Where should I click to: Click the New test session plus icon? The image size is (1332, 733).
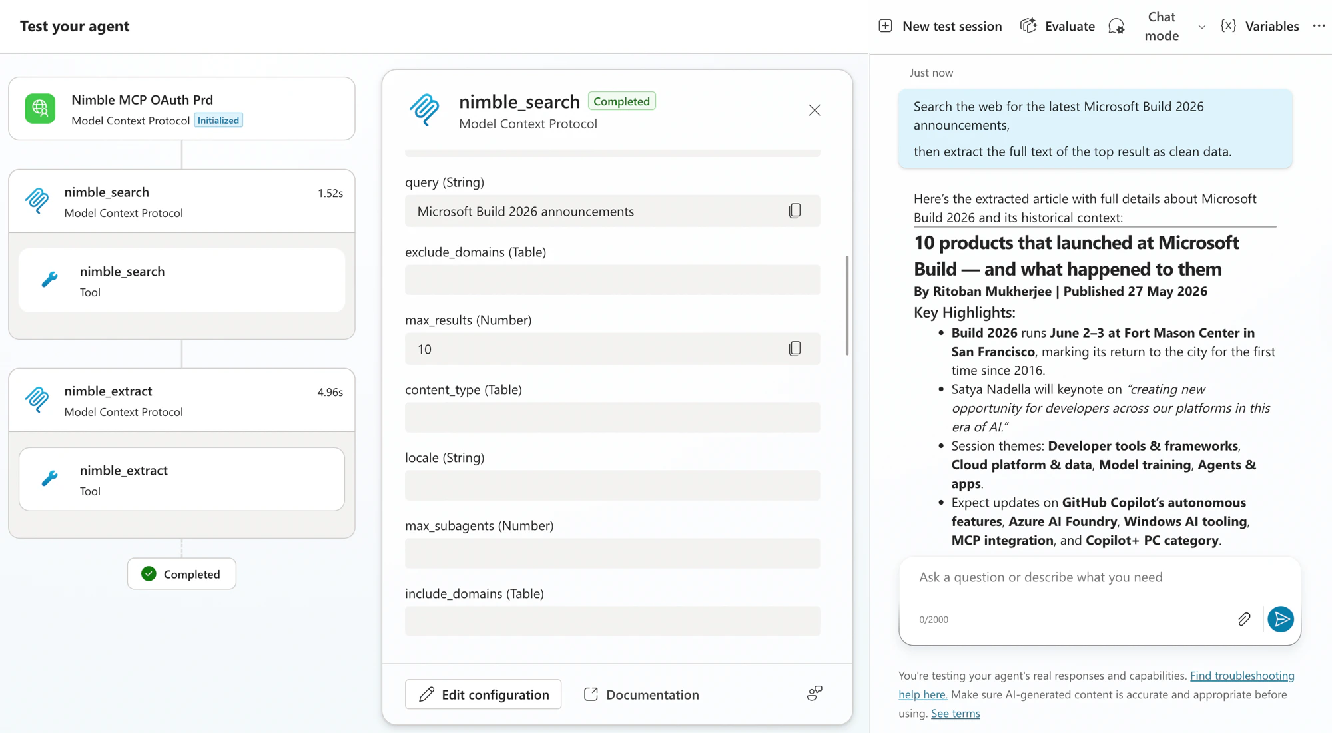(x=885, y=26)
